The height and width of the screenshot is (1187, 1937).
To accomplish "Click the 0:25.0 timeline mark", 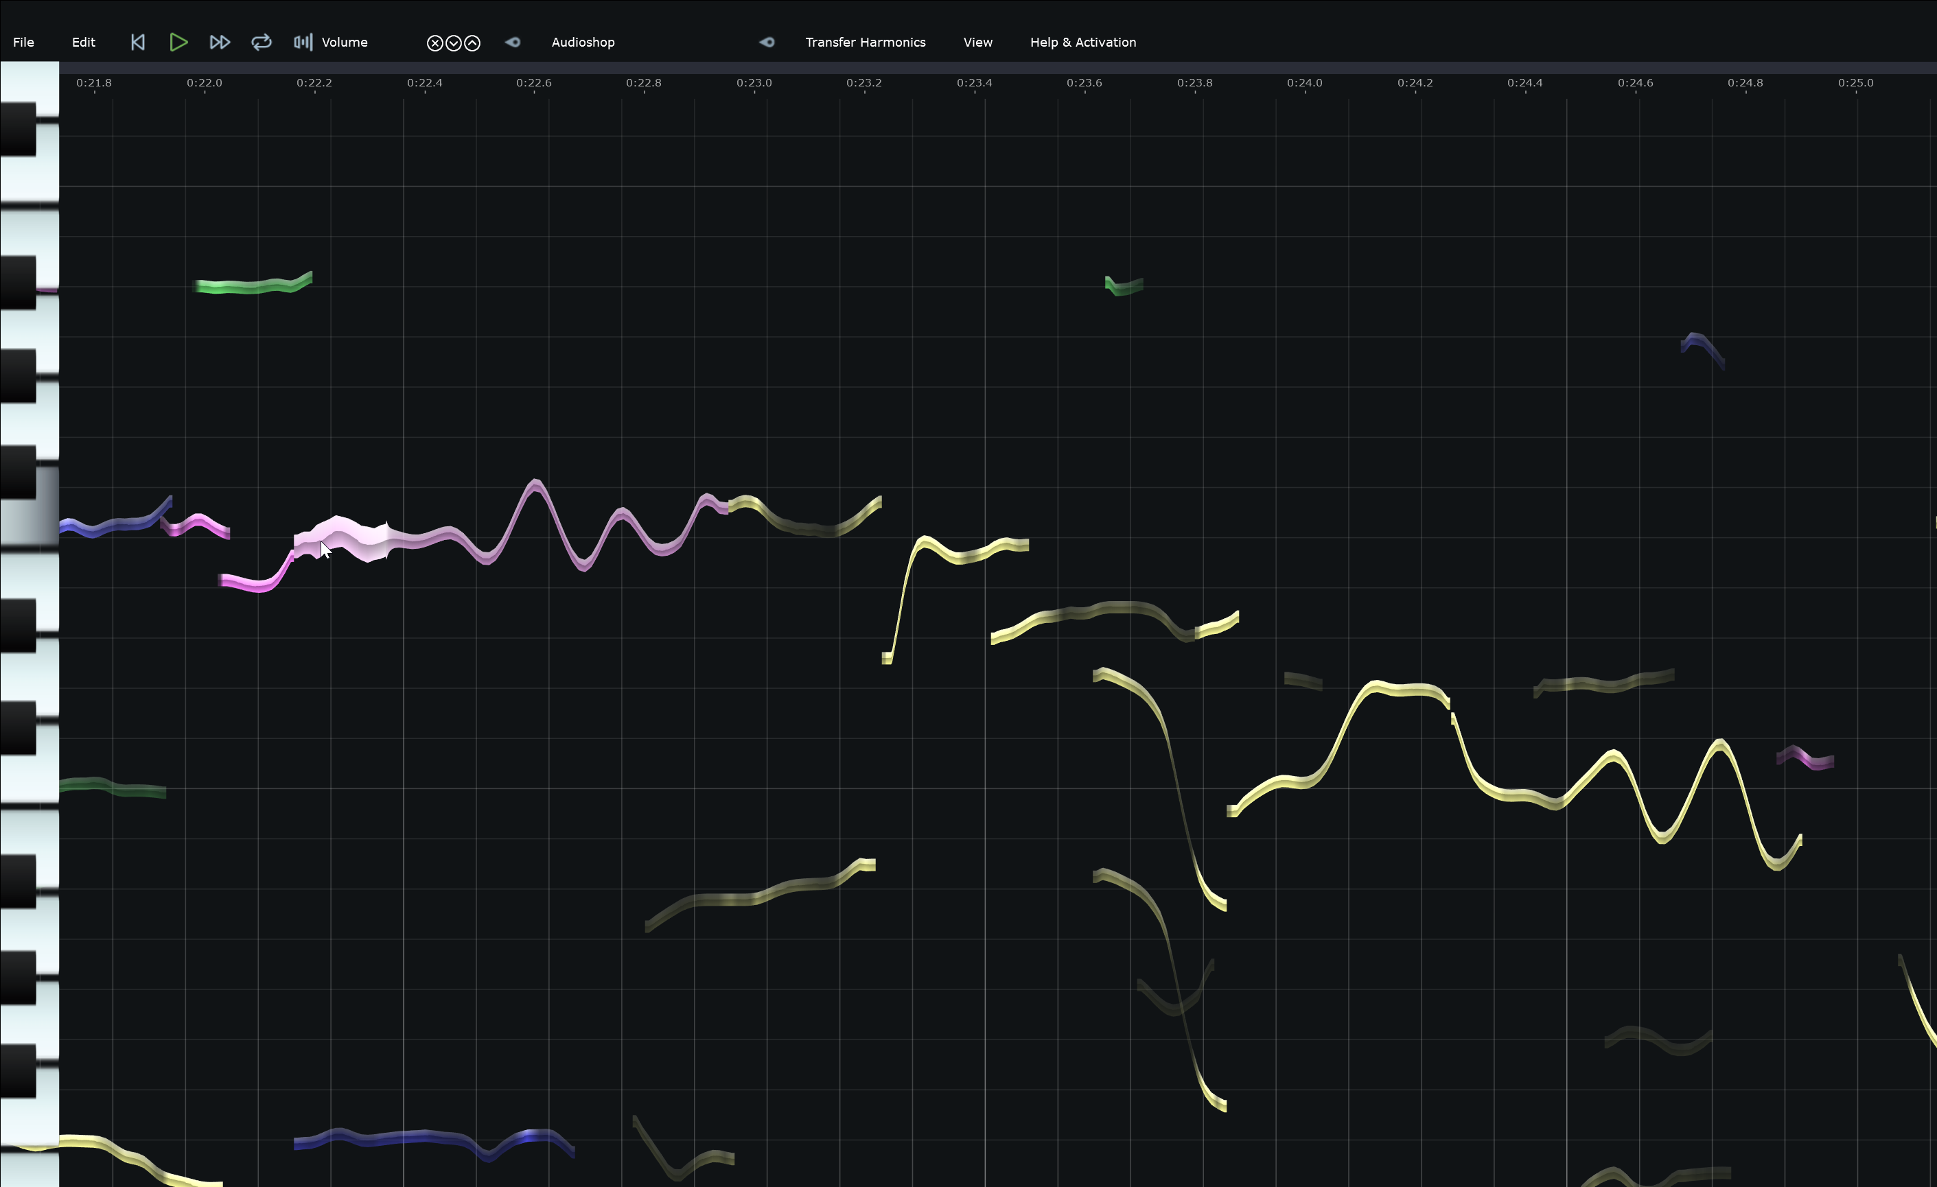I will pos(1855,83).
